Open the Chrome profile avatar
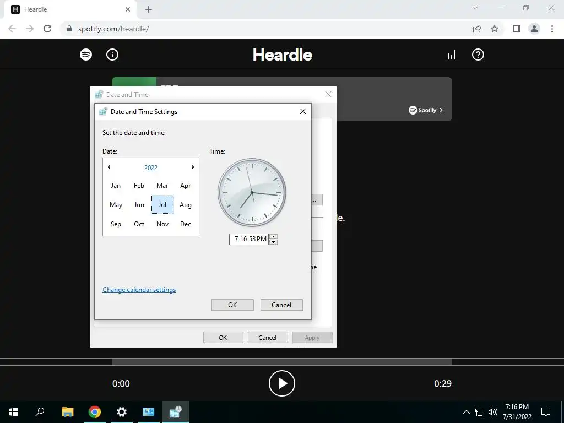Screen dimensions: 564x423 point(534,29)
